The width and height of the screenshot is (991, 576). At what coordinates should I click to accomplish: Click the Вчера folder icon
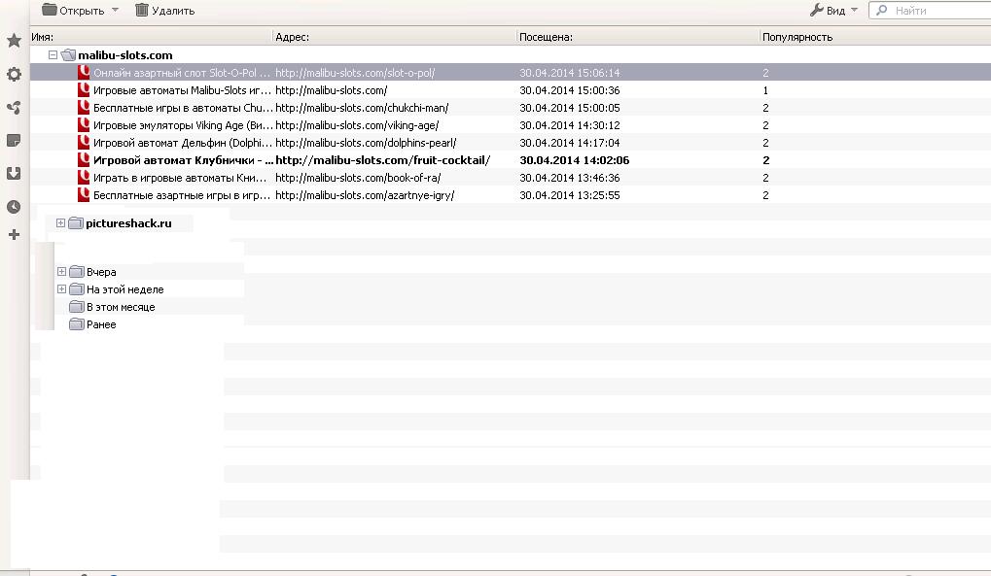point(77,272)
